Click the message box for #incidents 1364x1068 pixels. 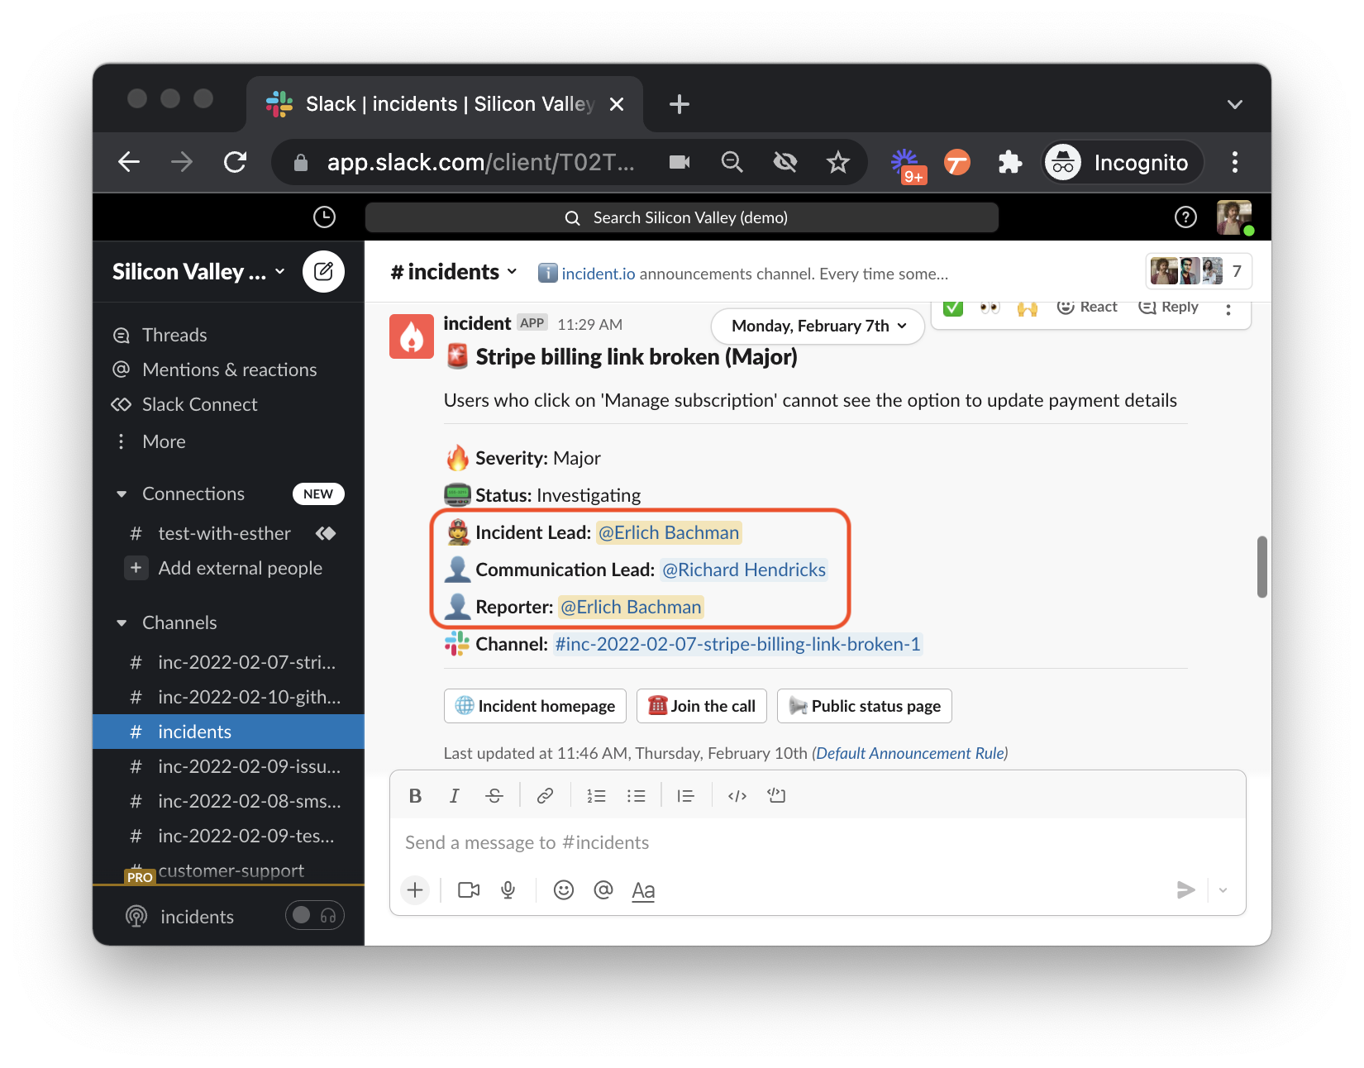point(818,842)
